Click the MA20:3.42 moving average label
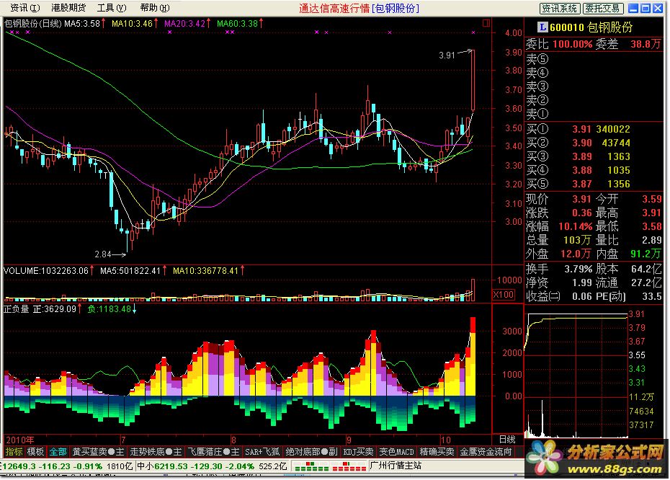The width and height of the screenshot is (670, 480). 187,24
